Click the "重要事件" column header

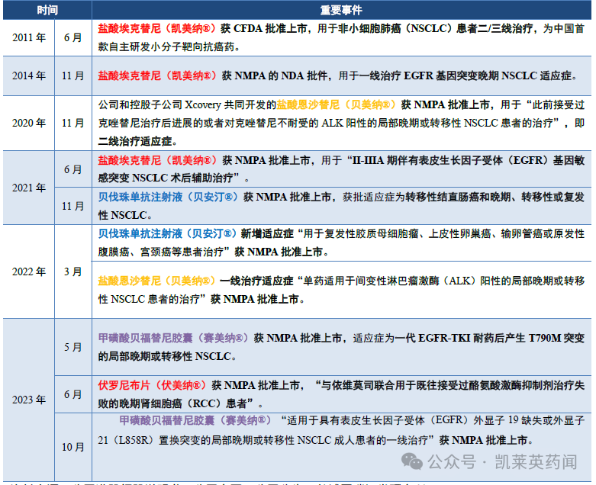point(341,10)
